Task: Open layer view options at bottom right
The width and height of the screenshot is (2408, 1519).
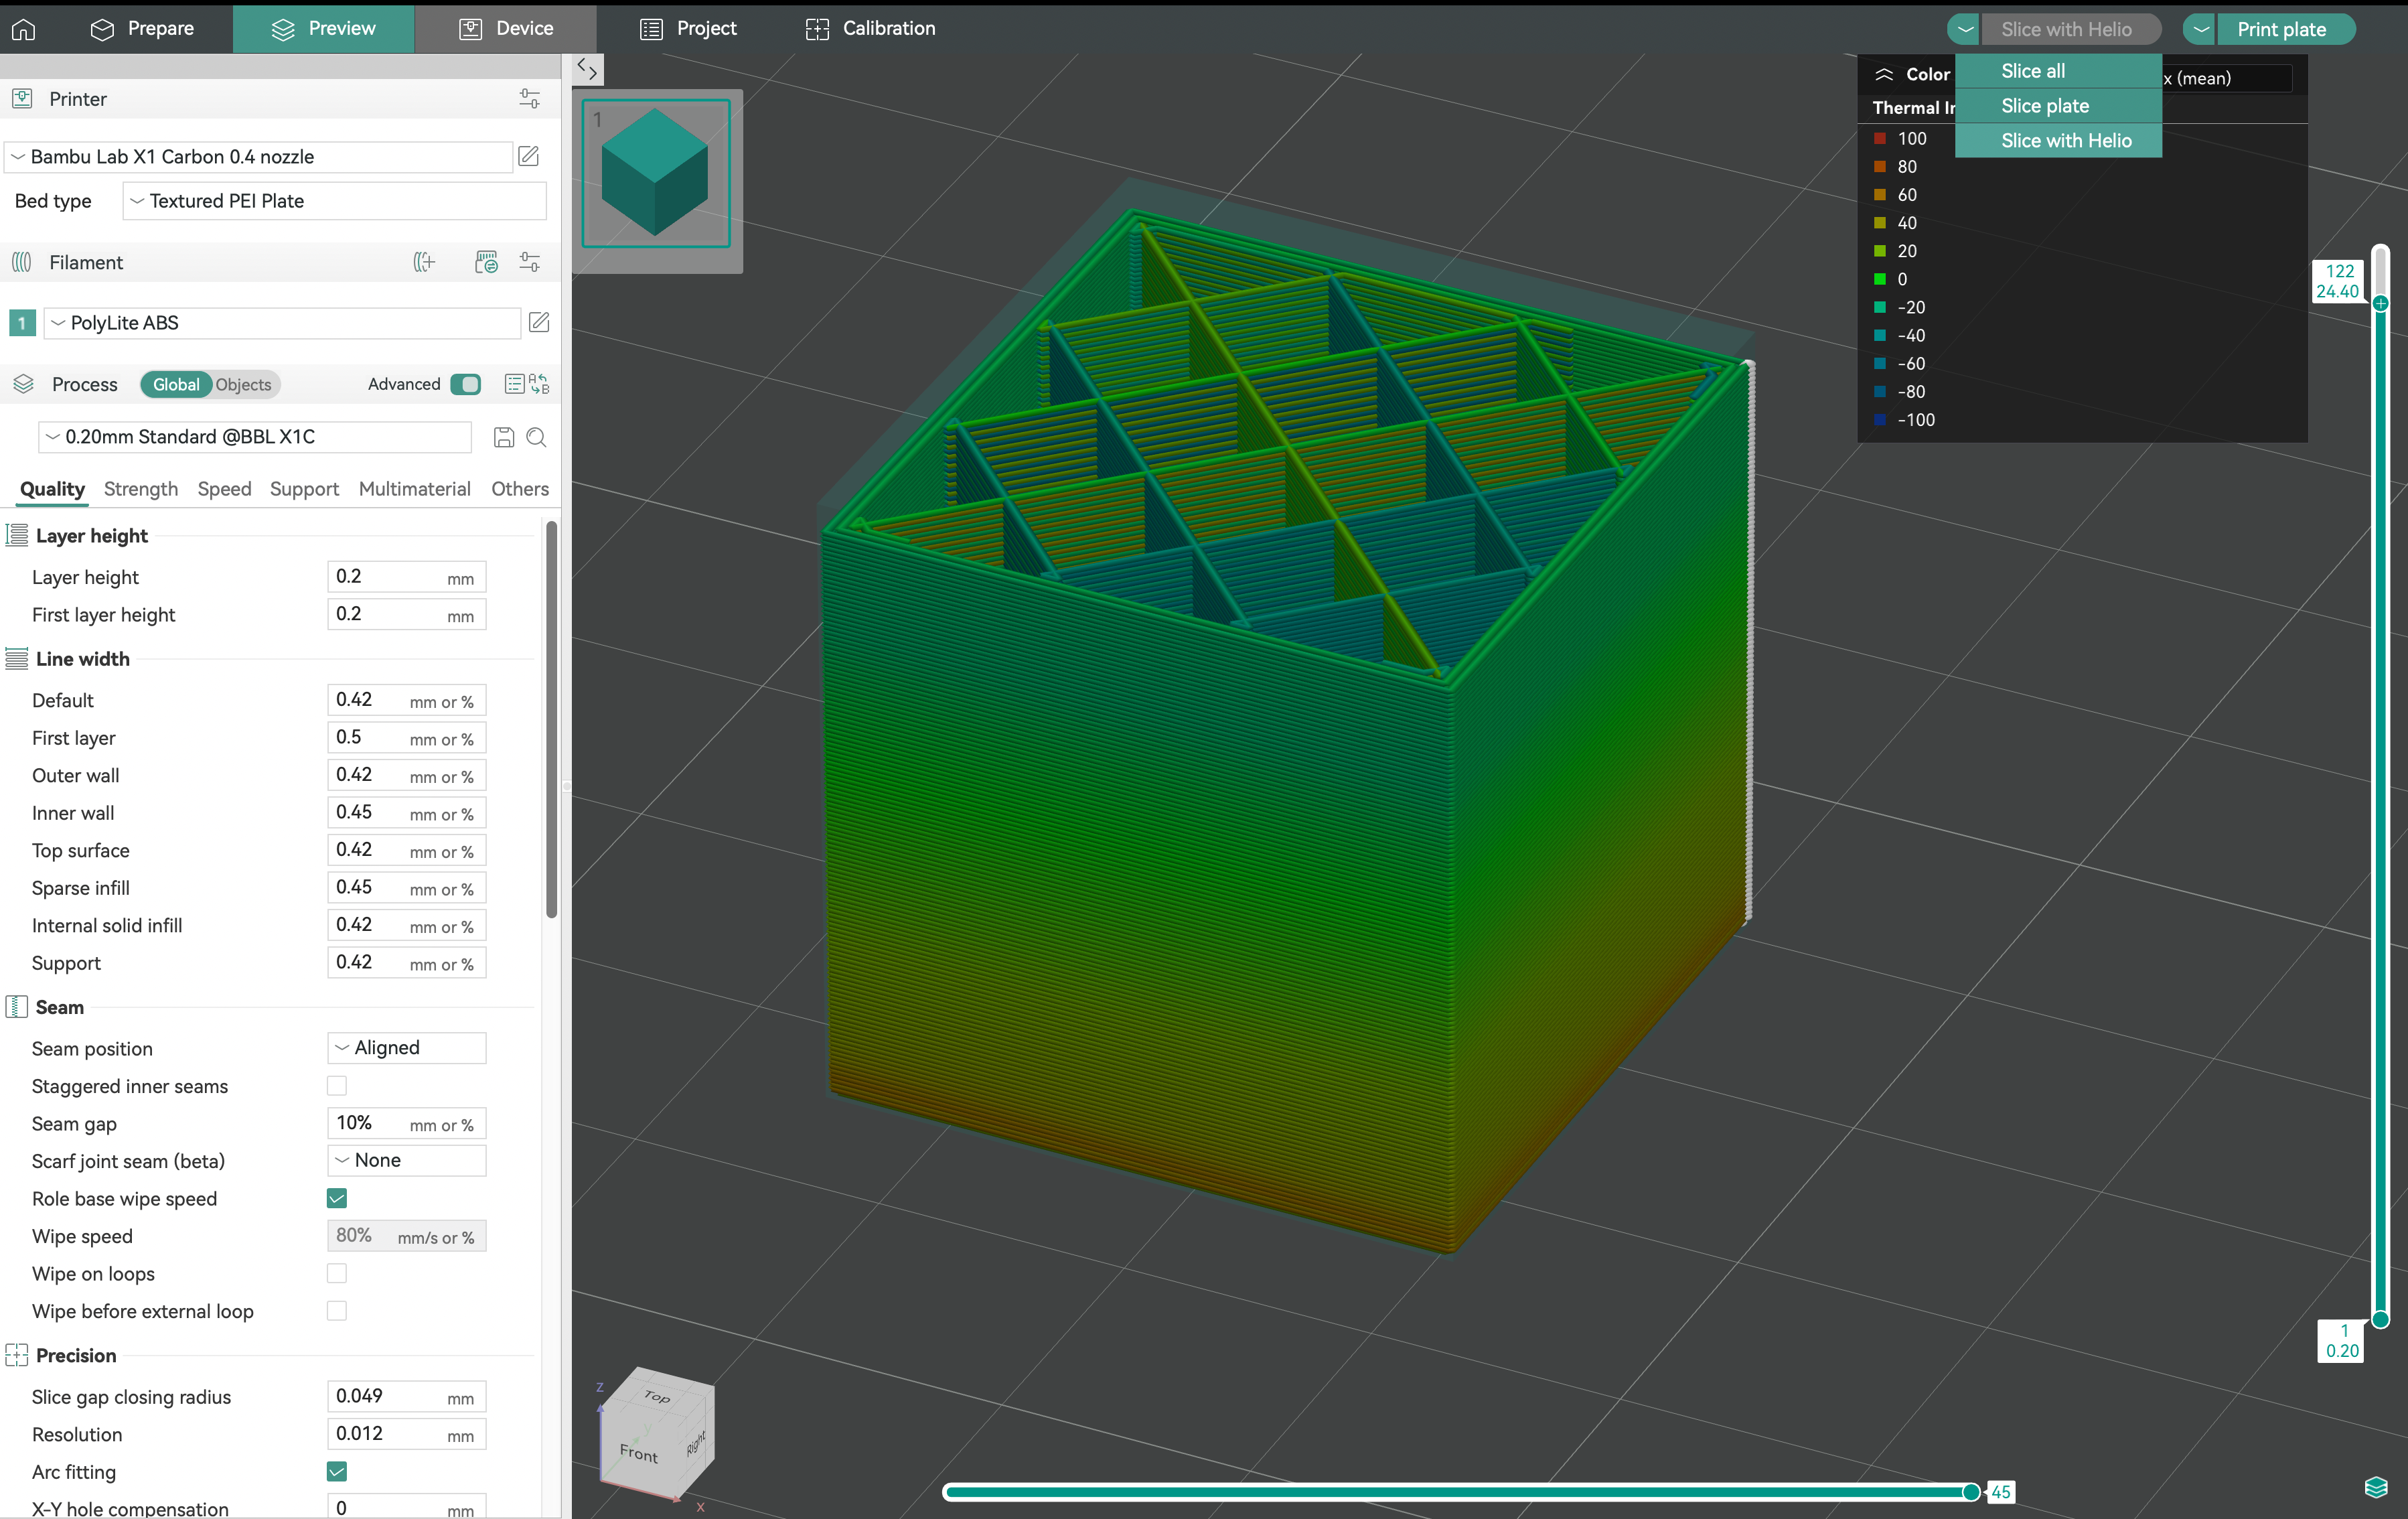Action: pos(2376,1487)
